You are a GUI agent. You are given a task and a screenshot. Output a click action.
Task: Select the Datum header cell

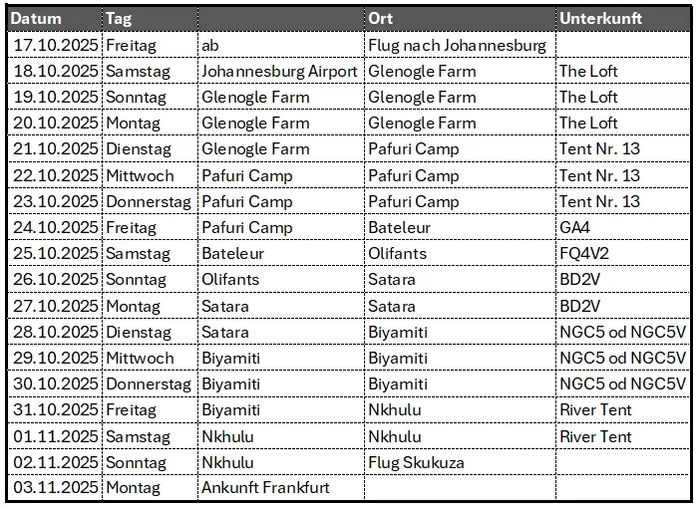coord(55,19)
